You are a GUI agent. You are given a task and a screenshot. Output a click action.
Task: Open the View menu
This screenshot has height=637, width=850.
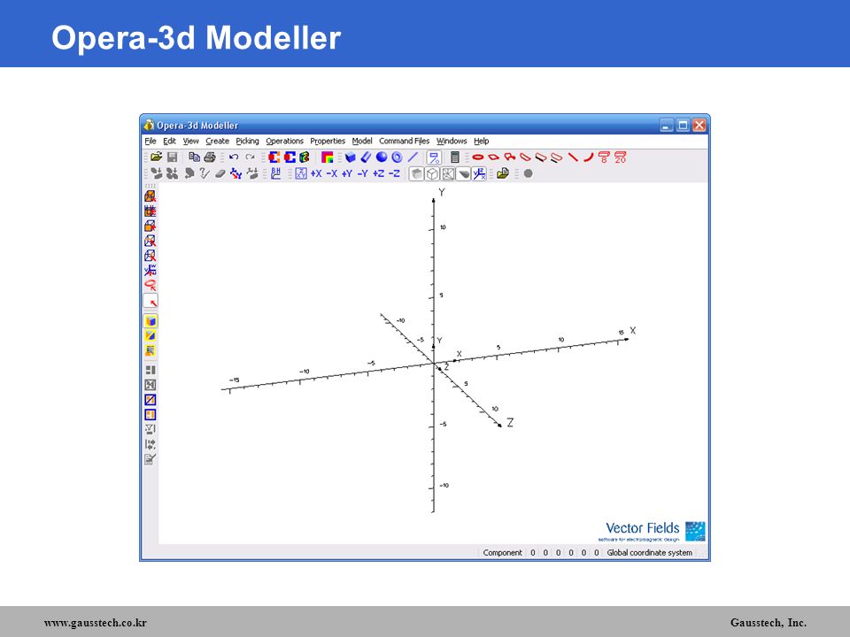coord(191,141)
